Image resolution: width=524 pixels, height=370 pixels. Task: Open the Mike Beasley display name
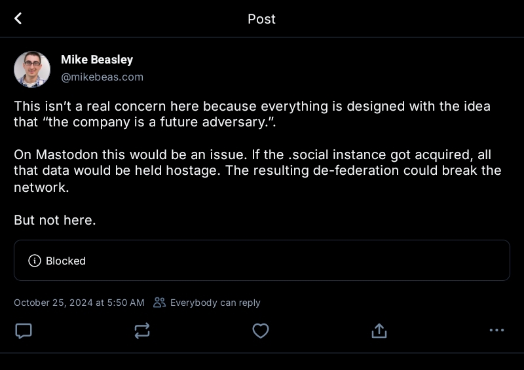pos(97,60)
